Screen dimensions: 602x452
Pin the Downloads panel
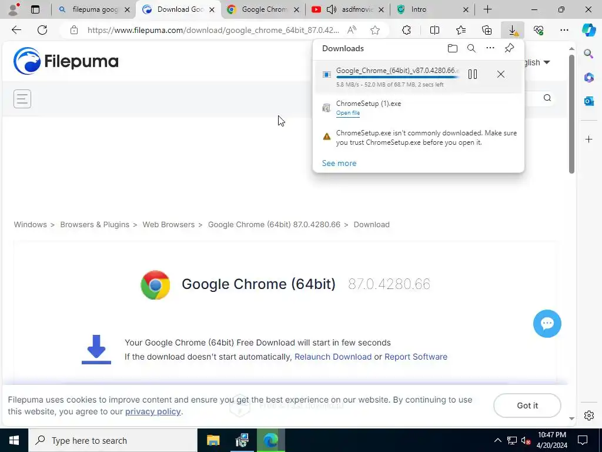[x=509, y=48]
